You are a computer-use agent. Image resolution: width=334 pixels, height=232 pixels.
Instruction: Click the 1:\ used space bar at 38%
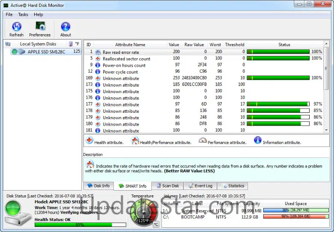click(x=296, y=210)
